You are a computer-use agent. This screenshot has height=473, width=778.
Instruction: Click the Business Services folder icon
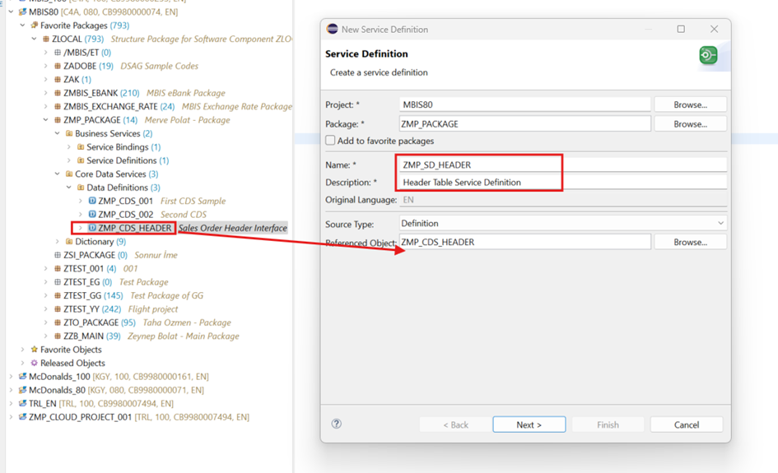tap(69, 133)
